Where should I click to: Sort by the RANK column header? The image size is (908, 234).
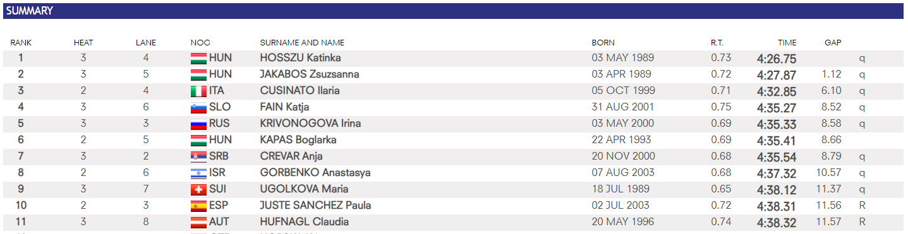tap(21, 43)
